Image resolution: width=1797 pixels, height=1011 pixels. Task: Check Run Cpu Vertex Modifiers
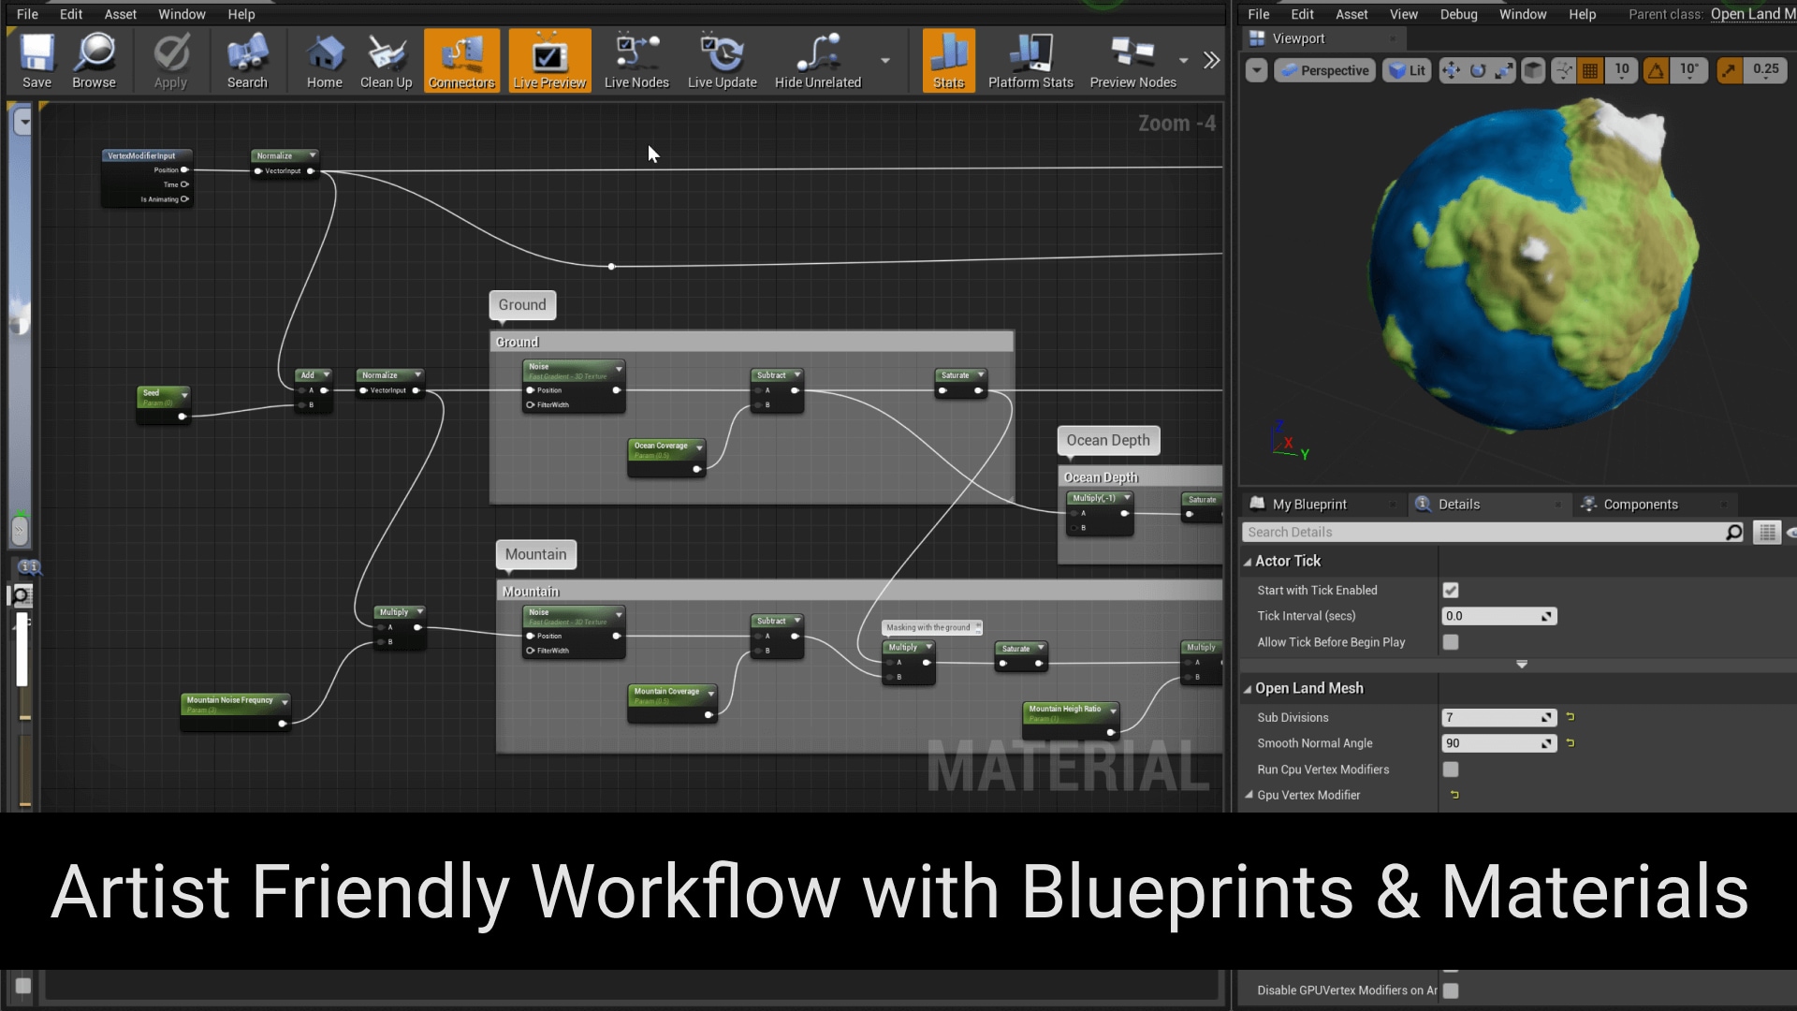[x=1451, y=769]
